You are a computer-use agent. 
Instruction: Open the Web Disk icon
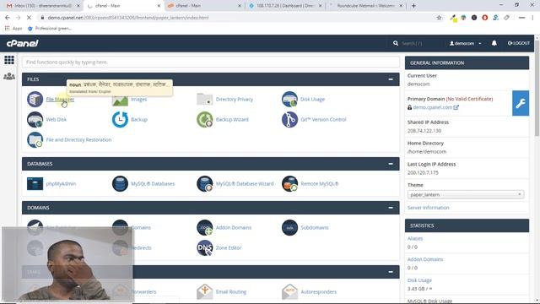tap(35, 120)
